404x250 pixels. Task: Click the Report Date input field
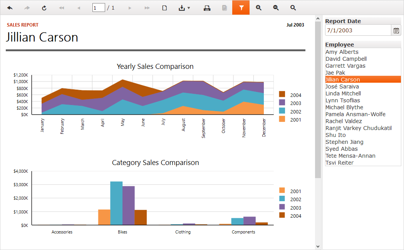coord(358,30)
